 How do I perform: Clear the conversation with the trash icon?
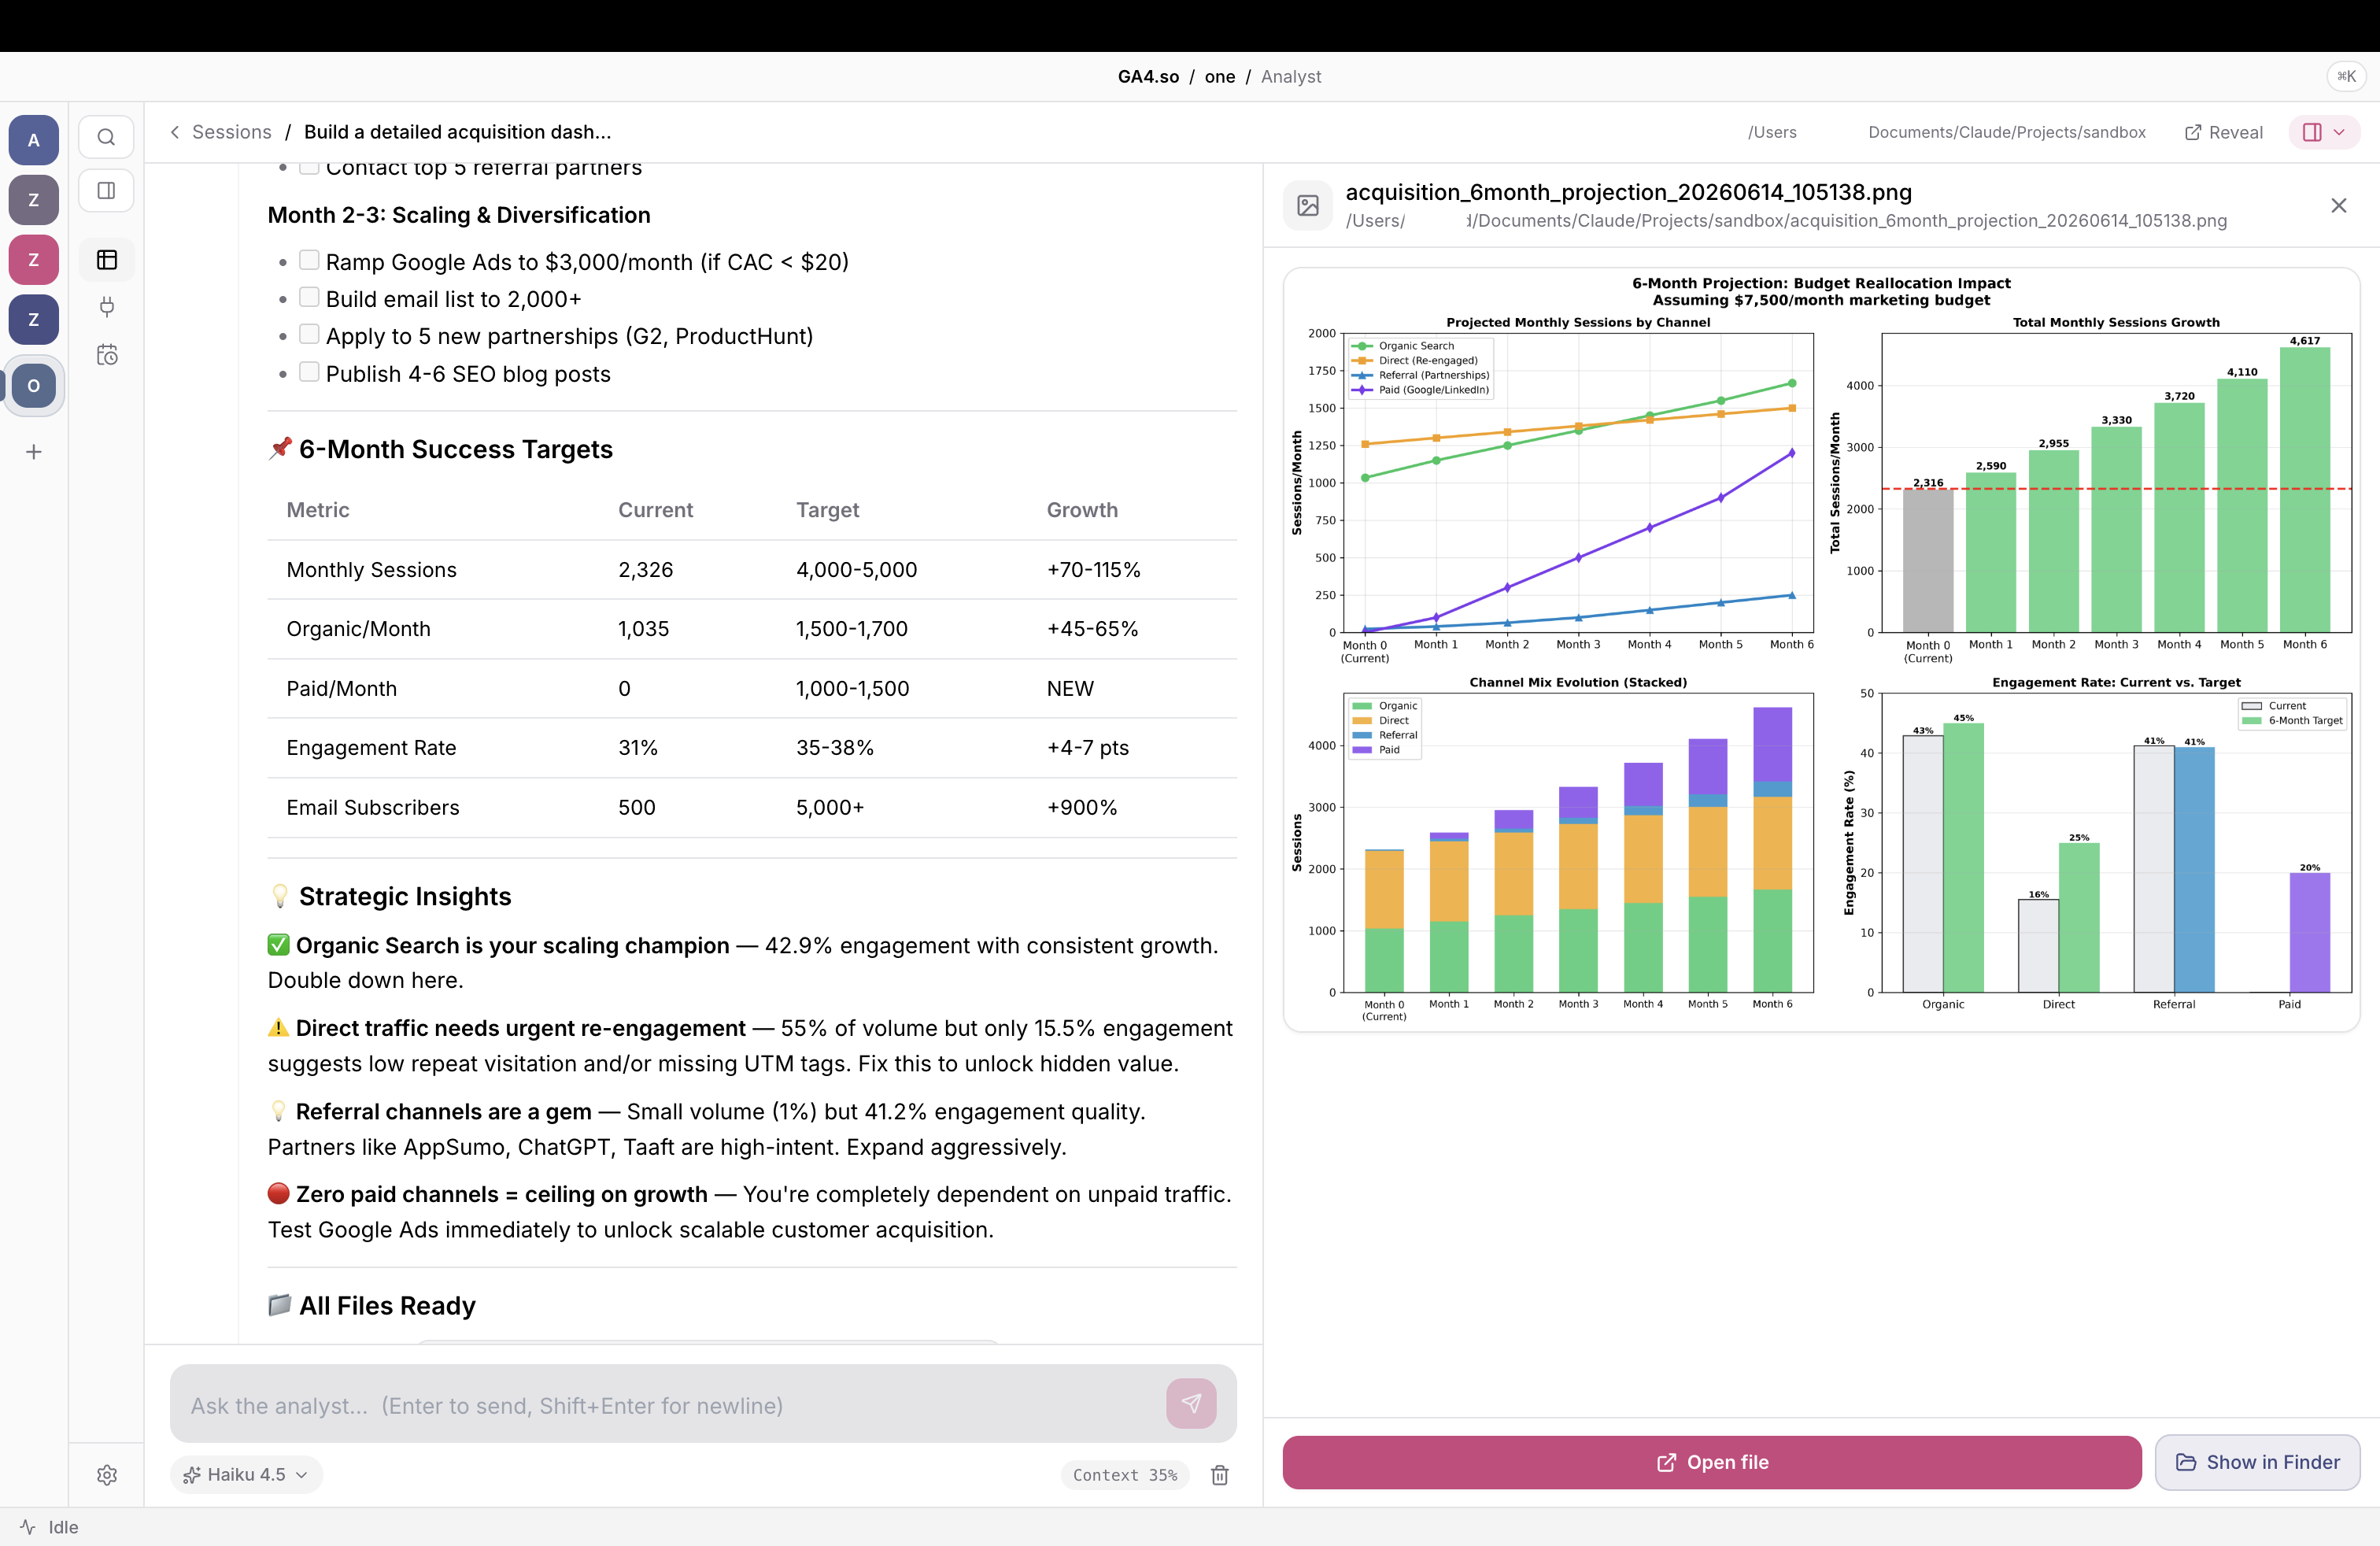coord(1220,1475)
